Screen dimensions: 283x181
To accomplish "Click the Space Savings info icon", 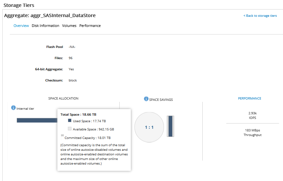I will 146,99.
